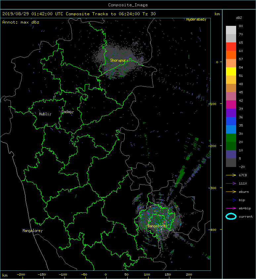Click the 'current' legend label

click(x=246, y=217)
